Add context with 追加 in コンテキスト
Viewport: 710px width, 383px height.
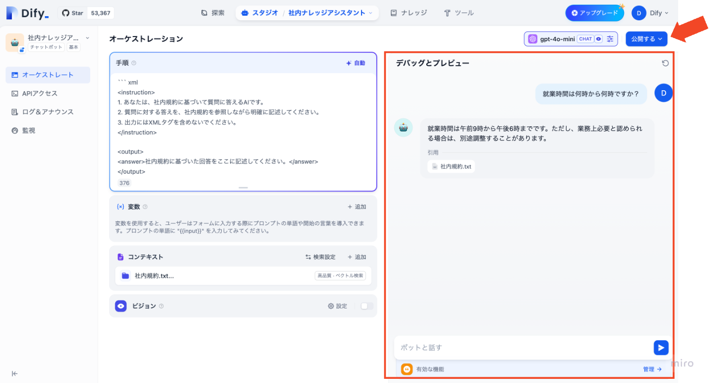coord(357,257)
